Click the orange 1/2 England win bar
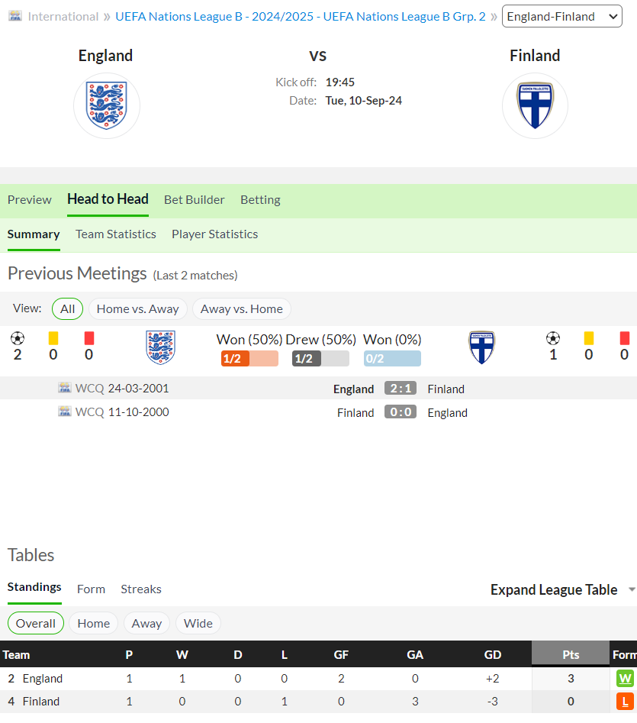 tap(249, 359)
